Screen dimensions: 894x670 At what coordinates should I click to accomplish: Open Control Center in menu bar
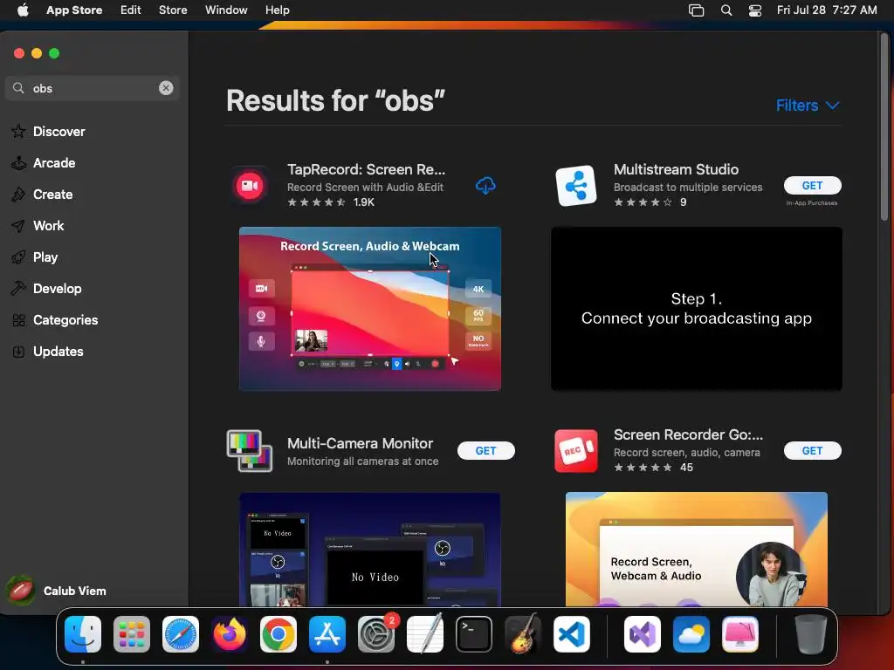[755, 10]
